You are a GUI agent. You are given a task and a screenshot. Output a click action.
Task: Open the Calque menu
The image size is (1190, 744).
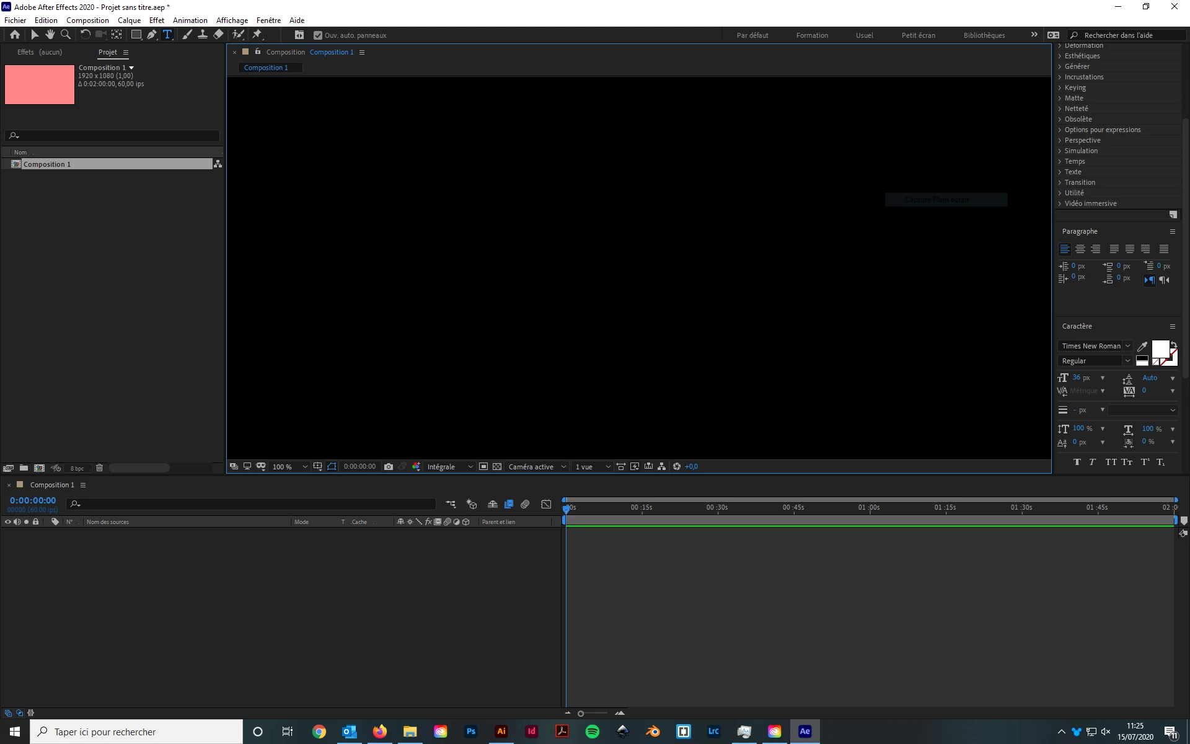tap(129, 20)
